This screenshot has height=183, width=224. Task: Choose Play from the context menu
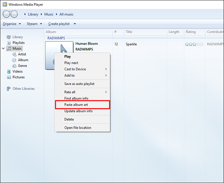[x=83, y=57]
